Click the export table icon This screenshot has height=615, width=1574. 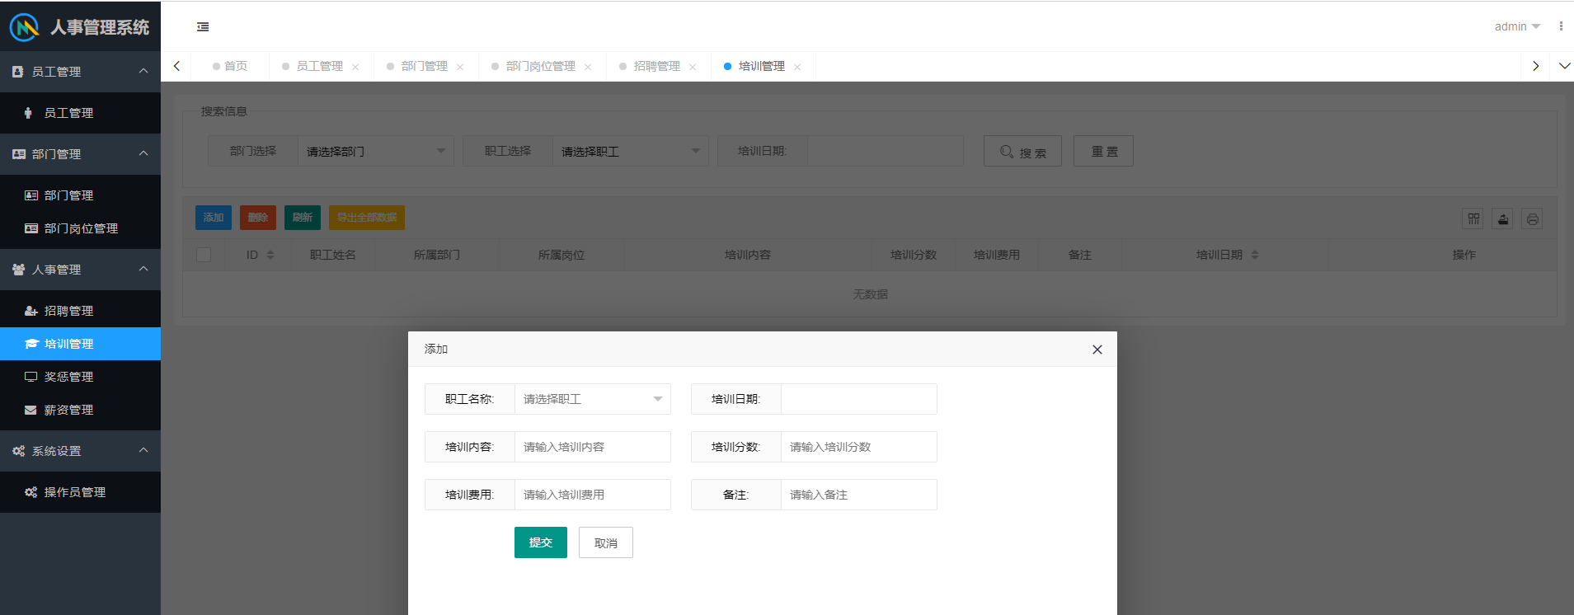pyautogui.click(x=1502, y=219)
